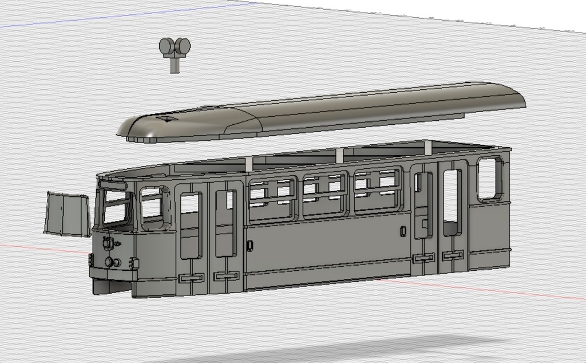Image resolution: width=586 pixels, height=363 pixels.
Task: Select the right front headlight
Action: tap(117, 262)
